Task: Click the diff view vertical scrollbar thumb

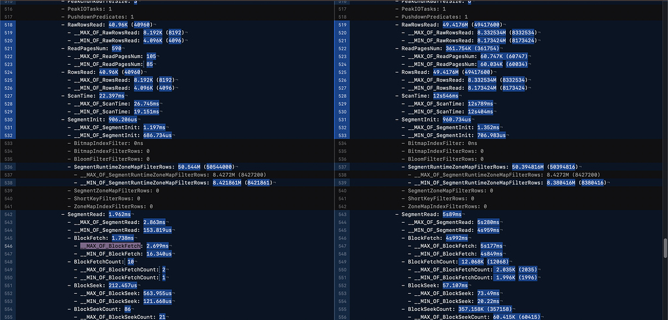Action: (x=665, y=248)
